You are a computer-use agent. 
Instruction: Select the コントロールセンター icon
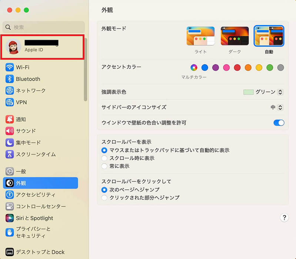[10, 206]
